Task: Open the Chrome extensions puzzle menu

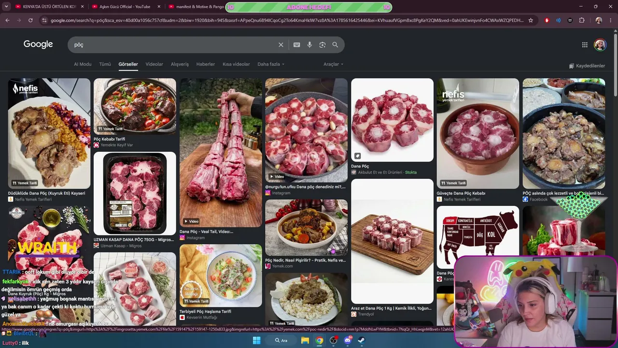Action: coord(582,20)
